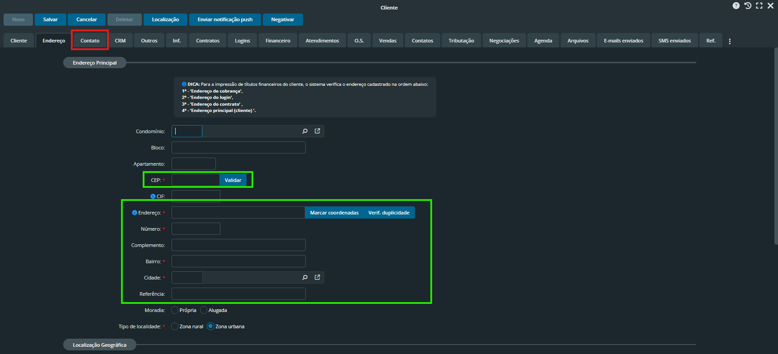This screenshot has width=778, height=354.
Task: Collapse the Endereço Principal section
Action: click(x=95, y=63)
